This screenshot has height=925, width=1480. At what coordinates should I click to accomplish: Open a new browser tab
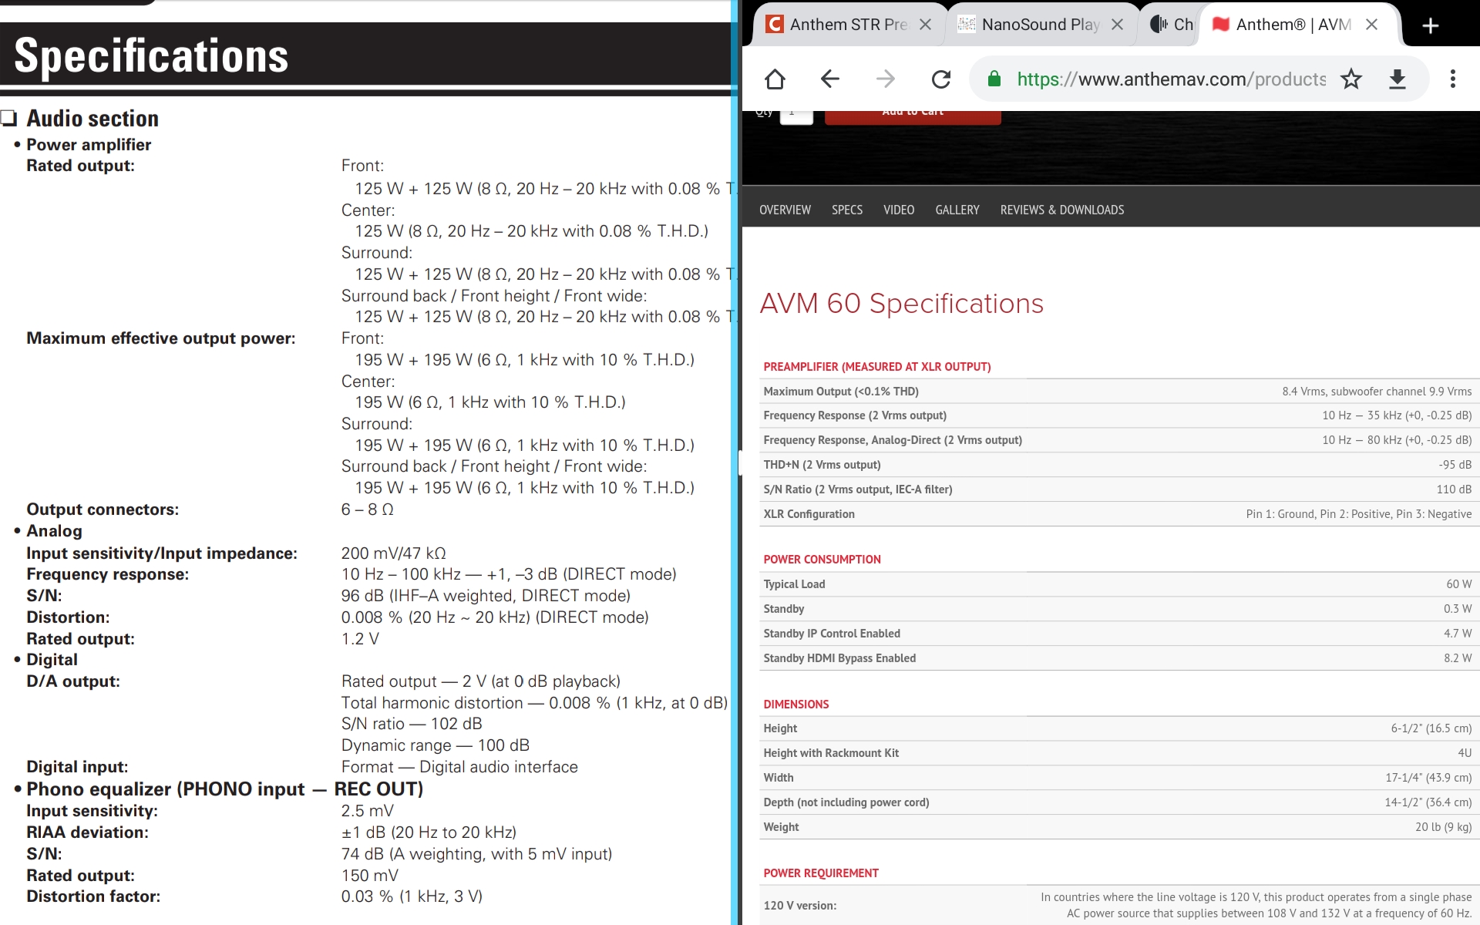point(1431,25)
